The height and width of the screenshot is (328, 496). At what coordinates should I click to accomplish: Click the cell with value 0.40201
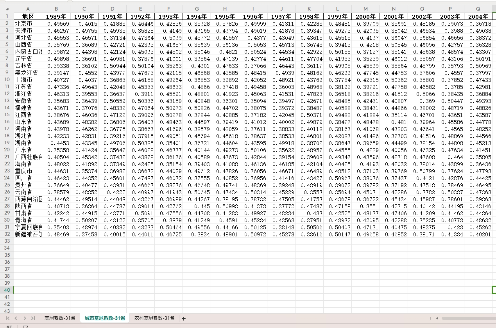click(478, 234)
